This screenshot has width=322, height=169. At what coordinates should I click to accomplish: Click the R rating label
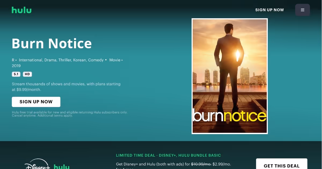click(13, 60)
